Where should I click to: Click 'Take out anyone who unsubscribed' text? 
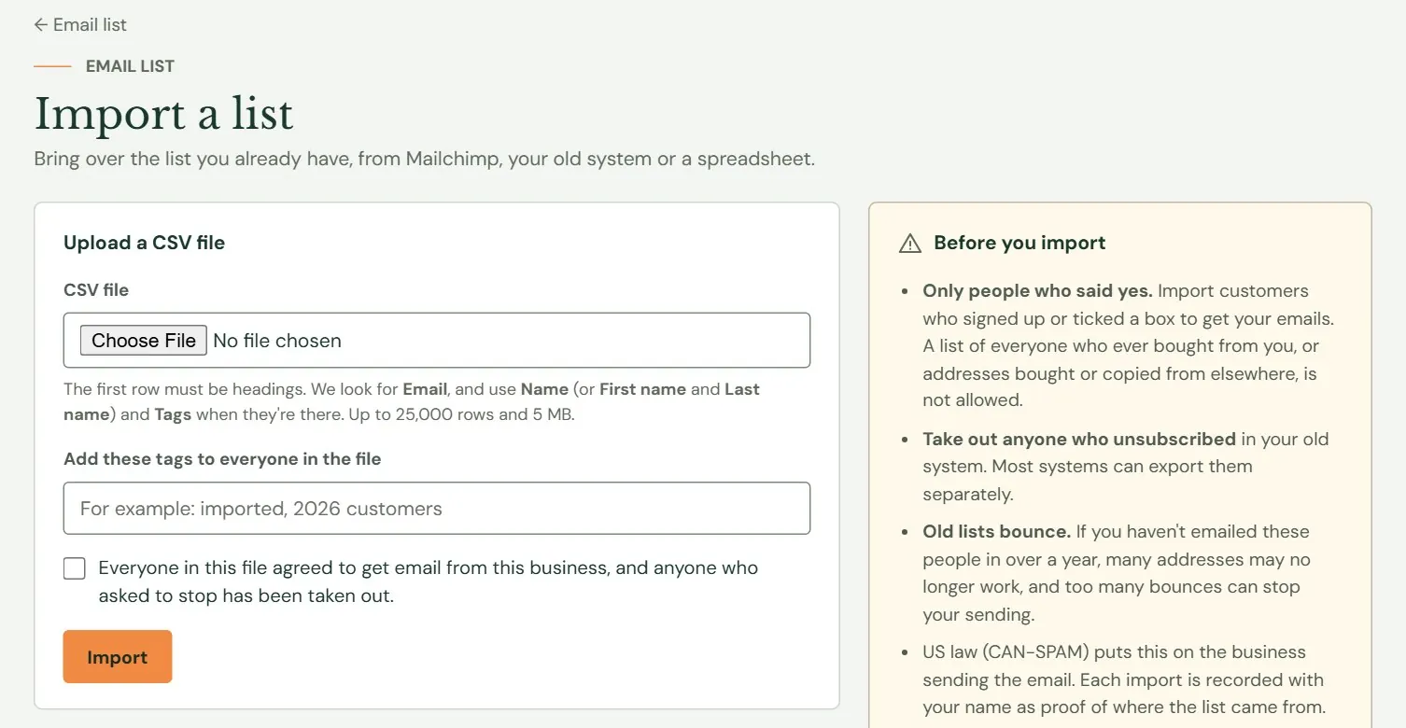(x=1079, y=439)
